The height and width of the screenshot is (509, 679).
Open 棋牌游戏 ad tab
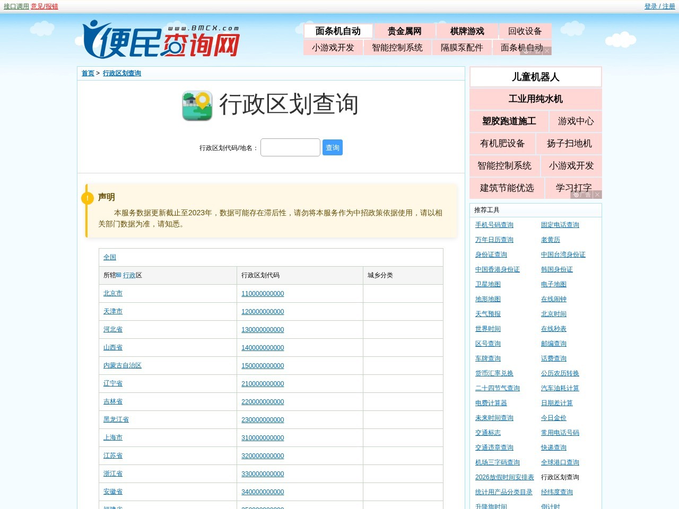point(467,31)
